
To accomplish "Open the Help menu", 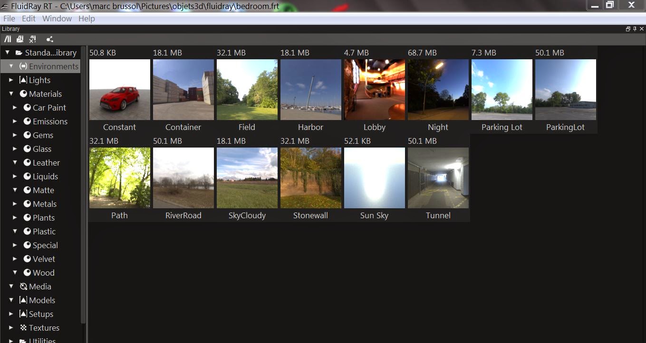I will pyautogui.click(x=87, y=19).
